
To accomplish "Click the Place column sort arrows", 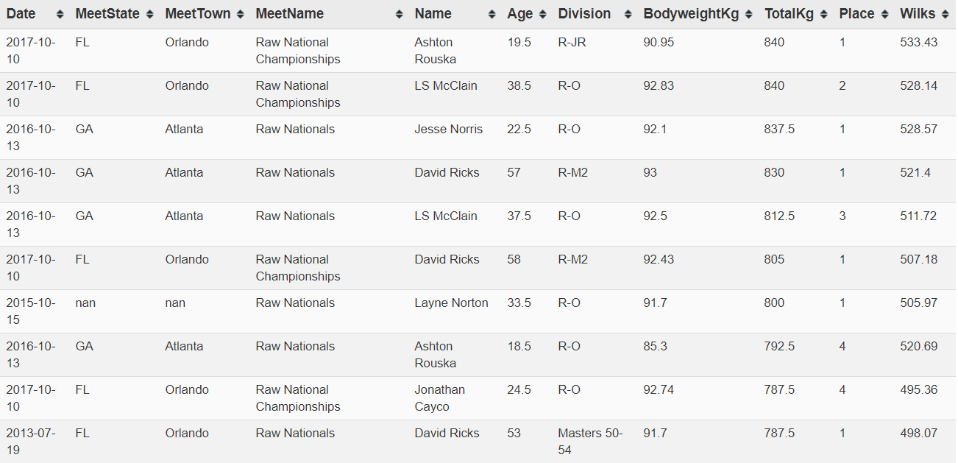I will (x=885, y=14).
